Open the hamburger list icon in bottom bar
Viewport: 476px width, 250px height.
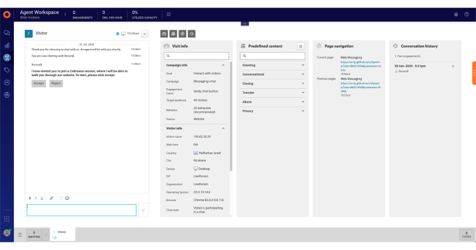[20, 235]
